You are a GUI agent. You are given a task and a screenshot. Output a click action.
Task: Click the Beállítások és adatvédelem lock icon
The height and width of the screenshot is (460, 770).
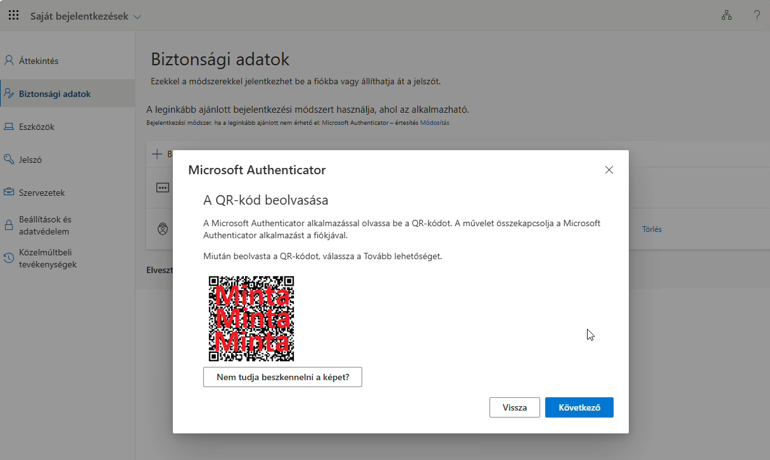click(x=9, y=225)
